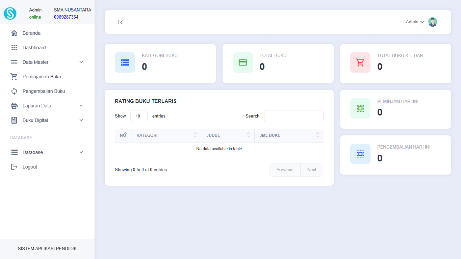461x259 pixels.
Task: Go to Peminjaman Buku menu item
Action: click(42, 77)
